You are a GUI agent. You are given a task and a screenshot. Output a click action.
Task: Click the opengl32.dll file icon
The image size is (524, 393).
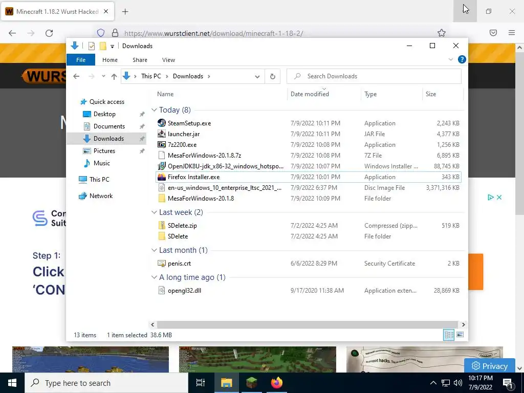click(x=162, y=291)
